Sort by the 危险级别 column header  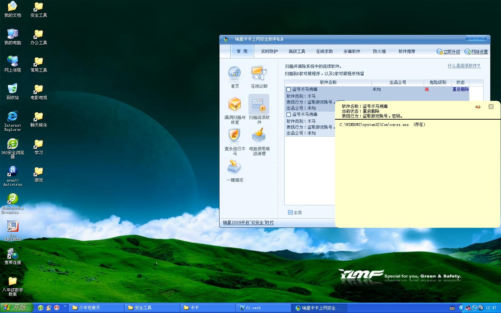click(438, 82)
